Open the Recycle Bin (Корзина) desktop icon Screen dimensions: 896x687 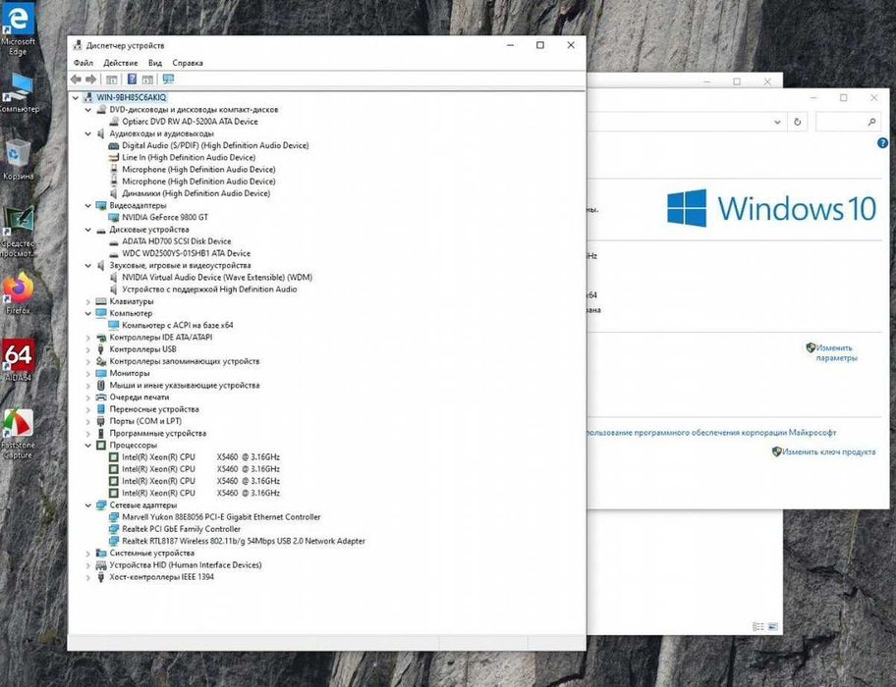tap(19, 160)
